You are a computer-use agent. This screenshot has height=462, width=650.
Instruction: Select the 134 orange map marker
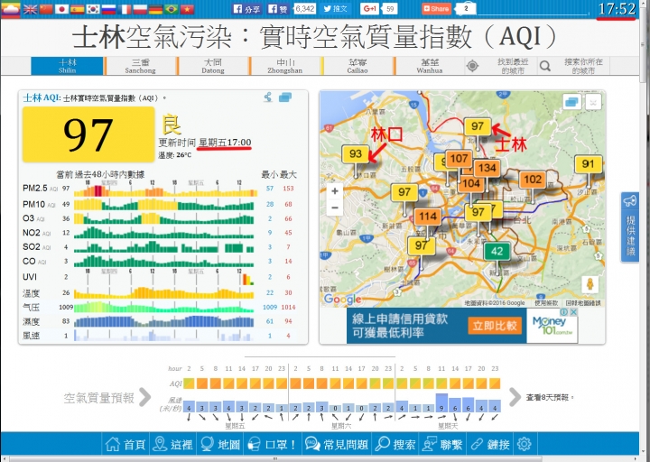tap(487, 168)
